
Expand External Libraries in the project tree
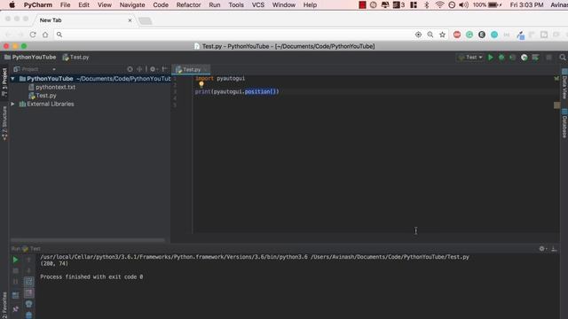12,104
